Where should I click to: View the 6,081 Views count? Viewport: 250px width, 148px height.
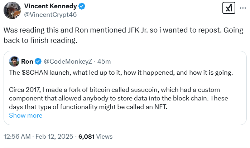86,137
